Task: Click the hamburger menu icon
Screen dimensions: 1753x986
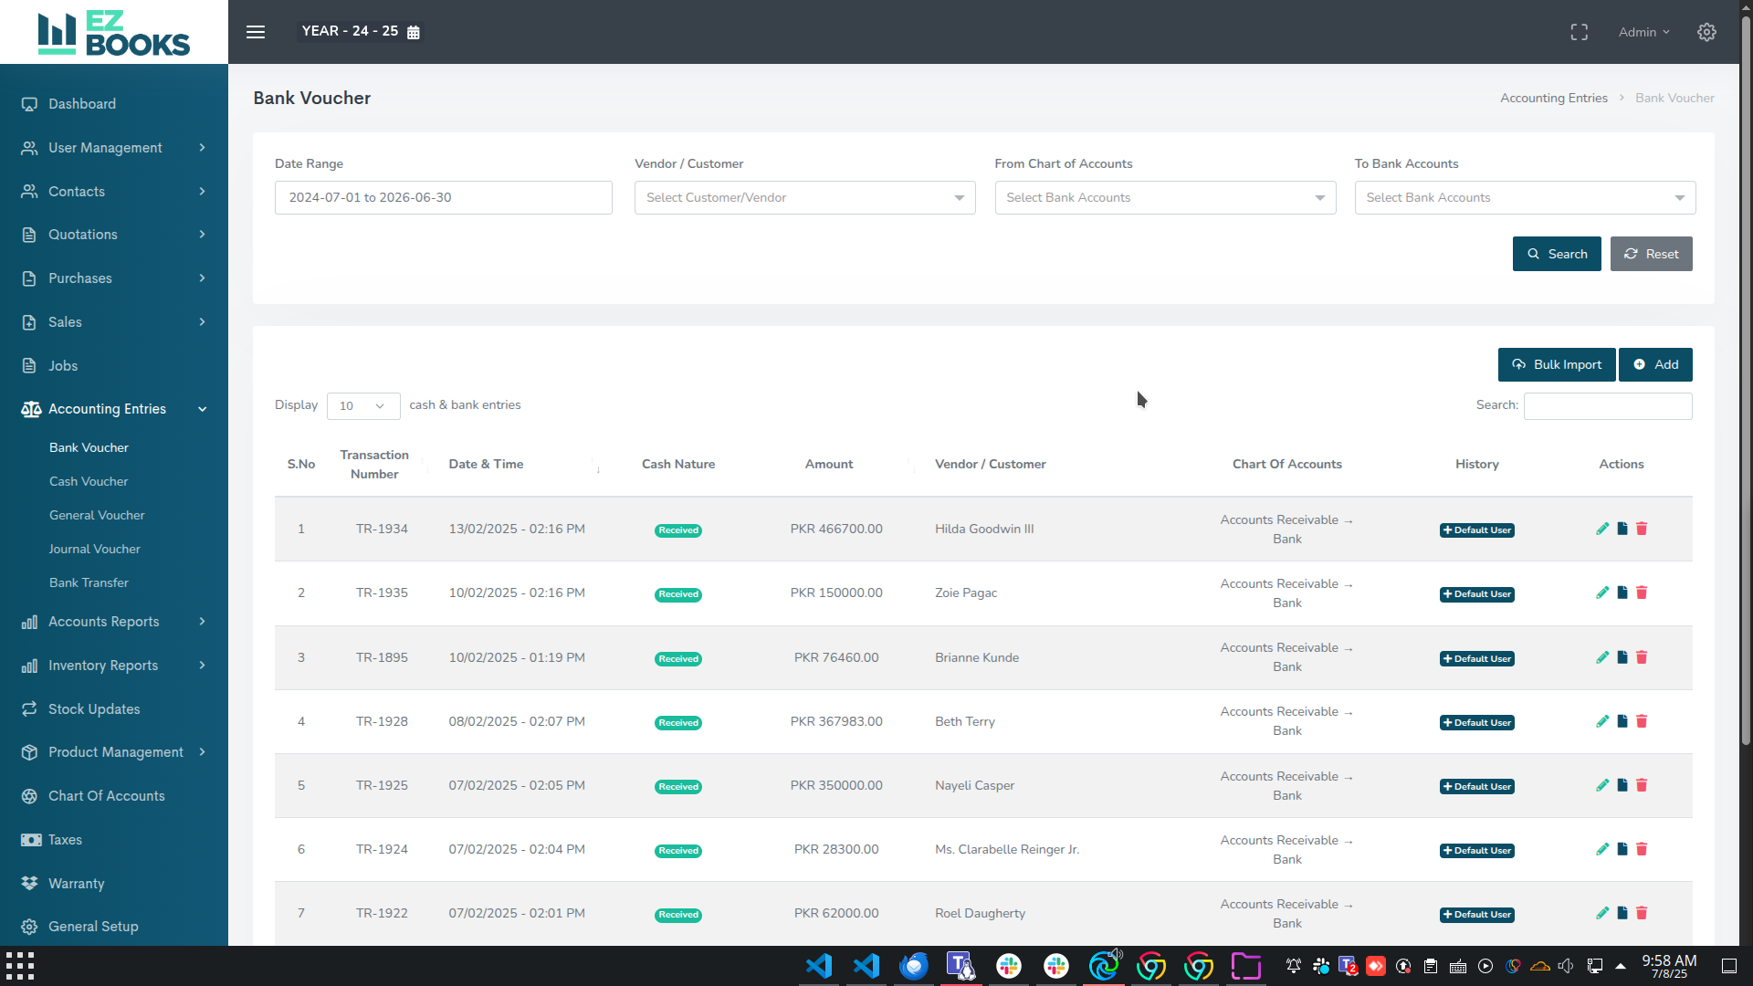Action: point(256,32)
